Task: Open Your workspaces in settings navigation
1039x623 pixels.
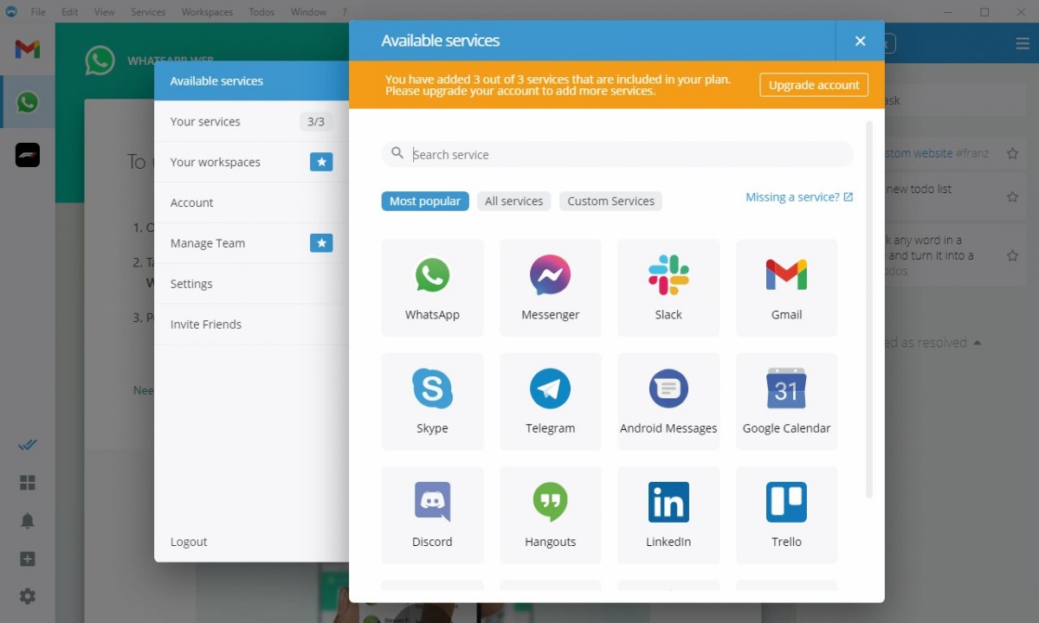Action: click(252, 162)
